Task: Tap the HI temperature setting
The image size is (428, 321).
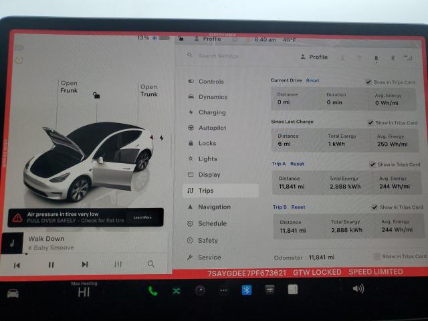Action: (x=84, y=292)
